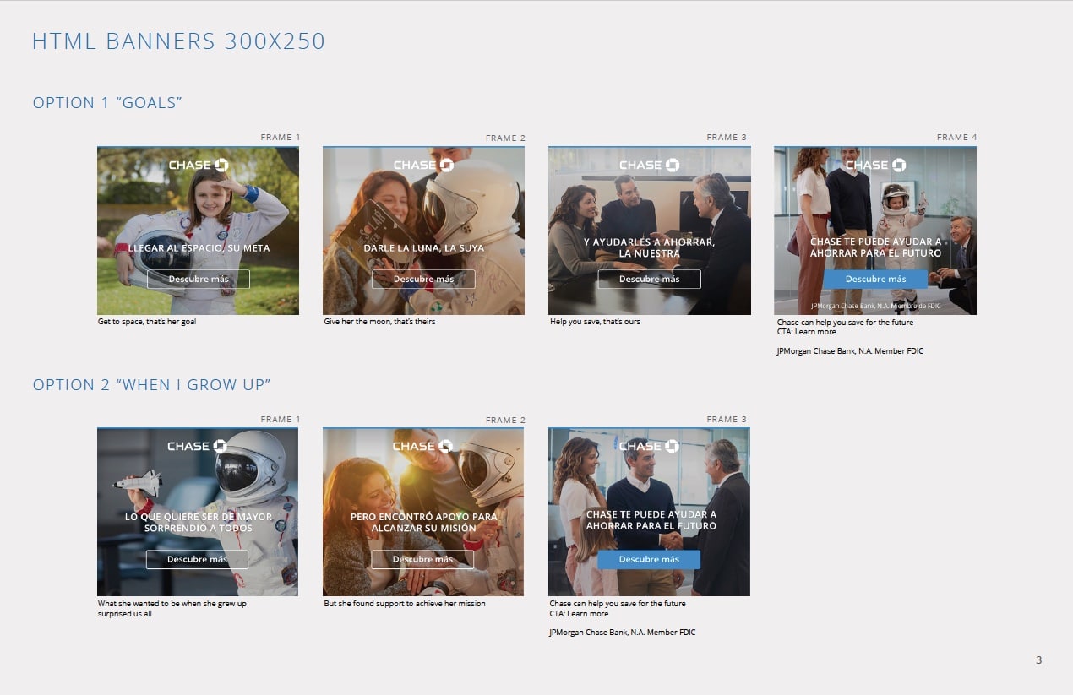Click the caption "Get to space, that's her goal"
This screenshot has width=1073, height=695.
[x=147, y=322]
